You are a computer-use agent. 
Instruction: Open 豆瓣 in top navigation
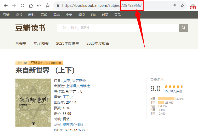(6, 15)
